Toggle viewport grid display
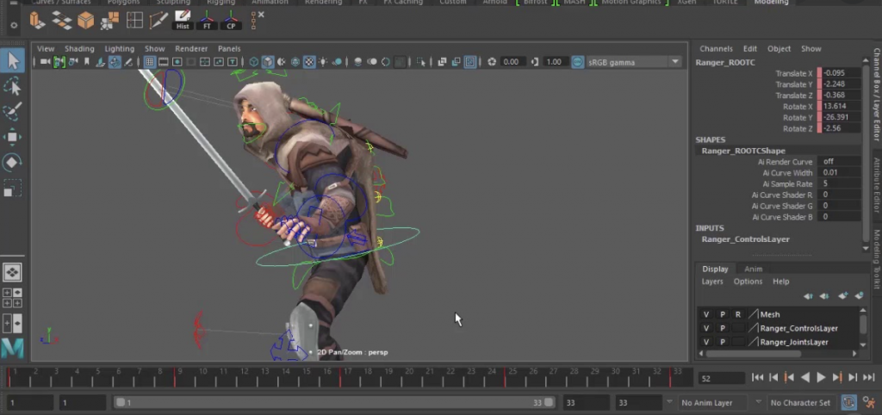882x415 pixels. (x=150, y=62)
